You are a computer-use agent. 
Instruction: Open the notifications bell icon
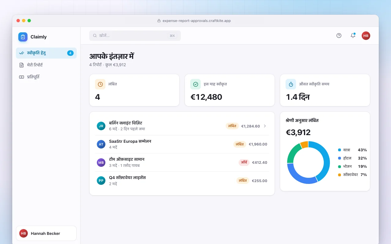[x=353, y=35]
